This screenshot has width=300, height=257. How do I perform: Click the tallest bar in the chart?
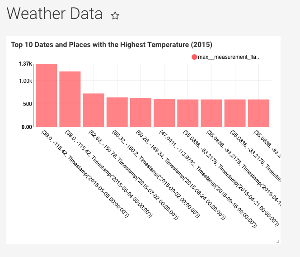(x=47, y=95)
